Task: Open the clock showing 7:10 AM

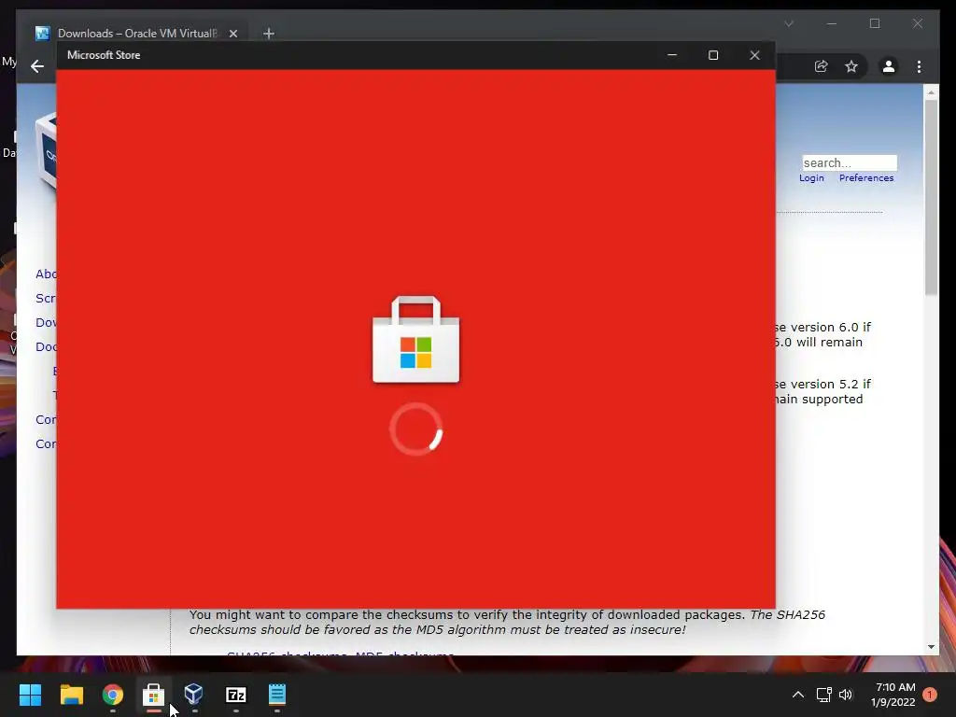Action: pos(895,687)
